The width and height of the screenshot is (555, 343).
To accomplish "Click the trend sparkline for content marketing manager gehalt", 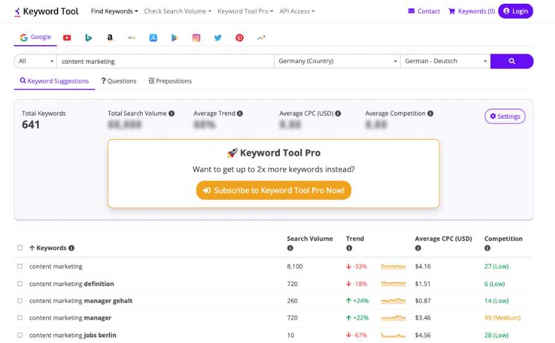I will [393, 301].
